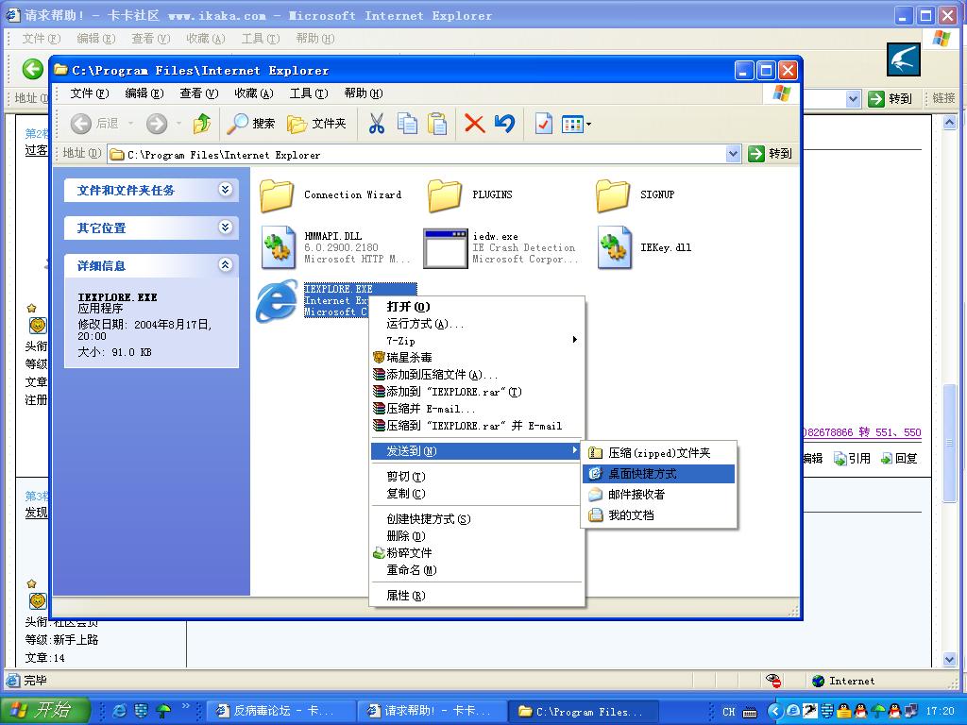The image size is (967, 725).
Task: Open 帮助(H) menu in Explorer window
Action: click(364, 93)
